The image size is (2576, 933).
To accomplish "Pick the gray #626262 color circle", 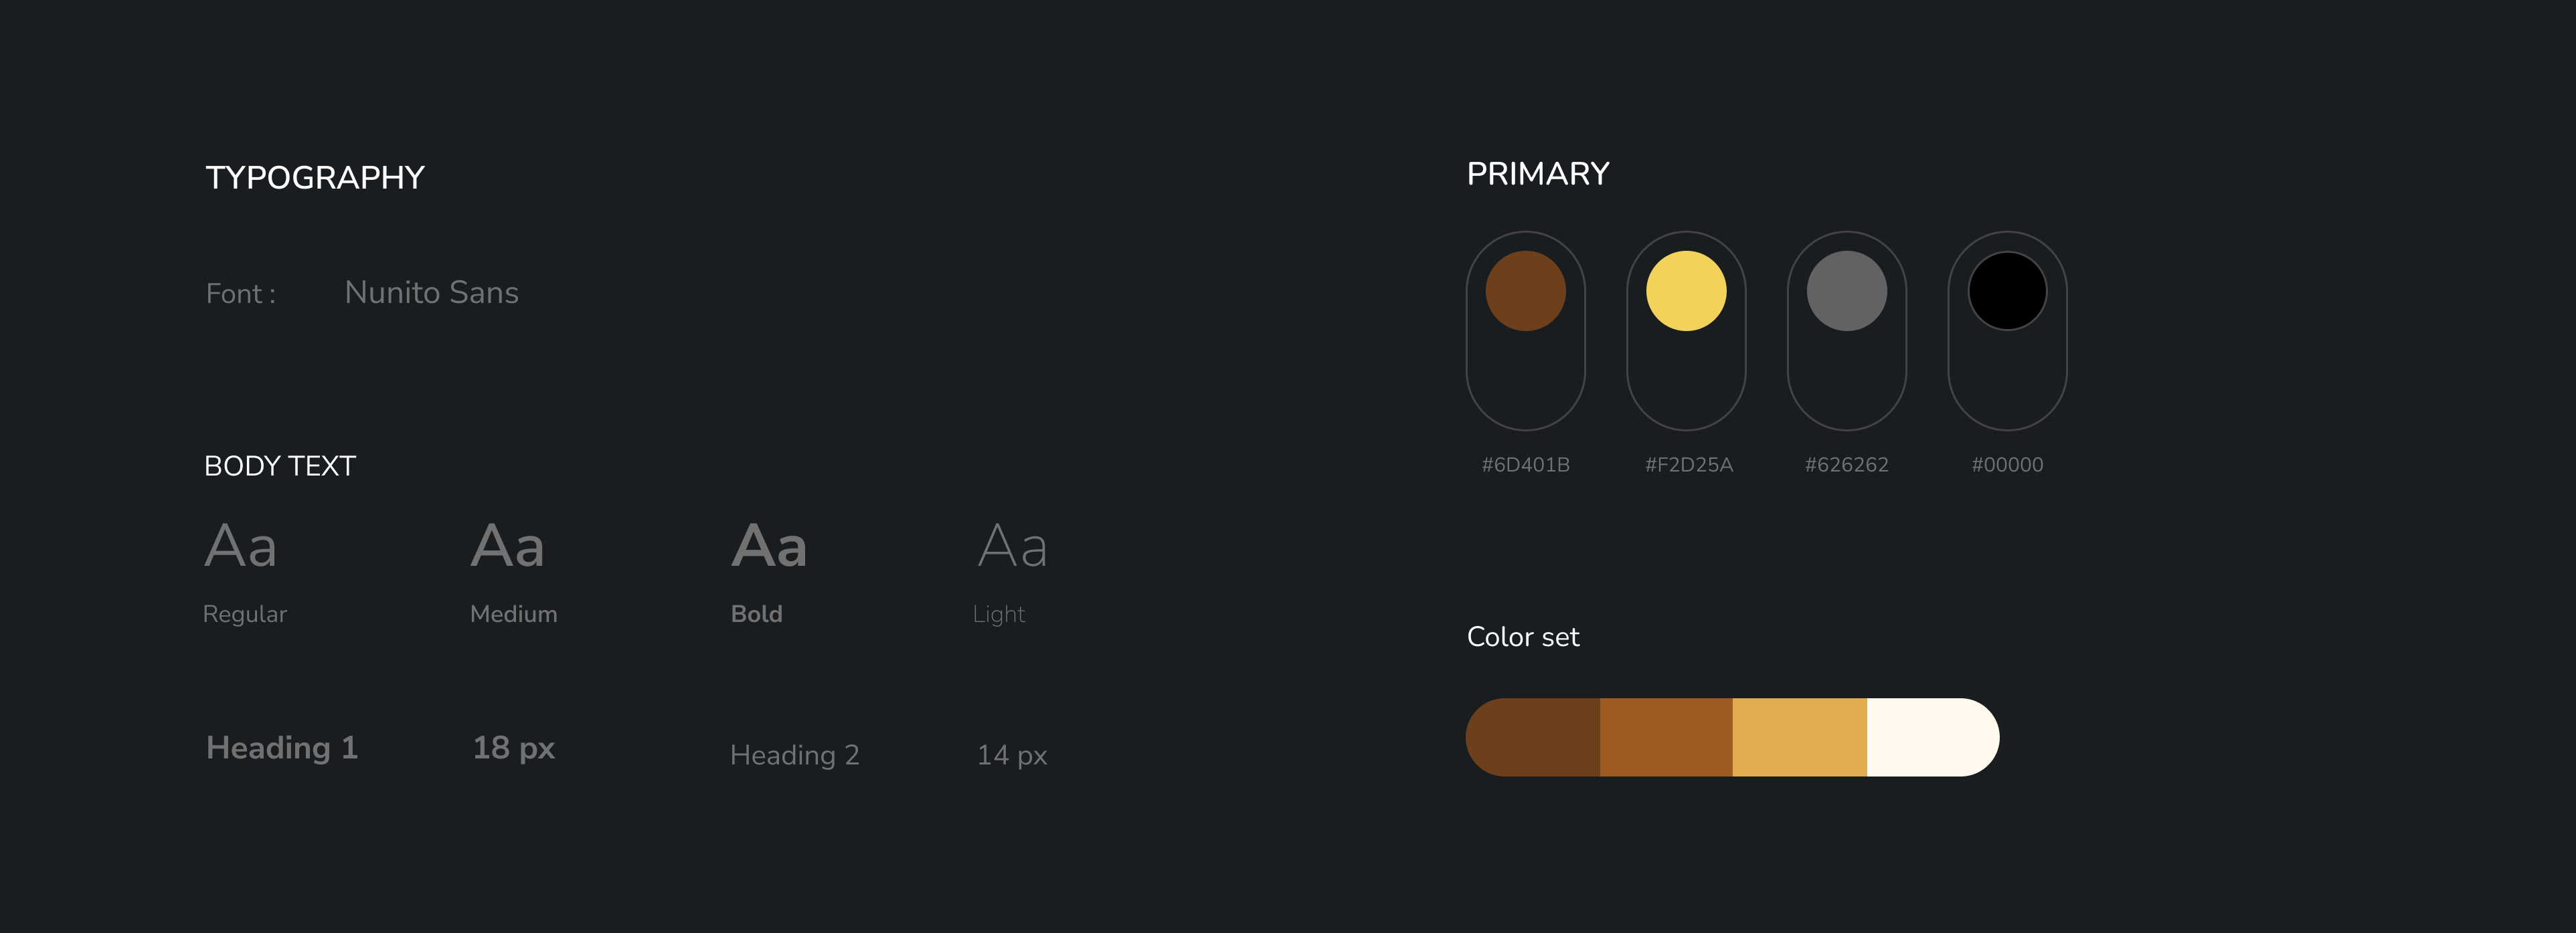I will click(1847, 291).
